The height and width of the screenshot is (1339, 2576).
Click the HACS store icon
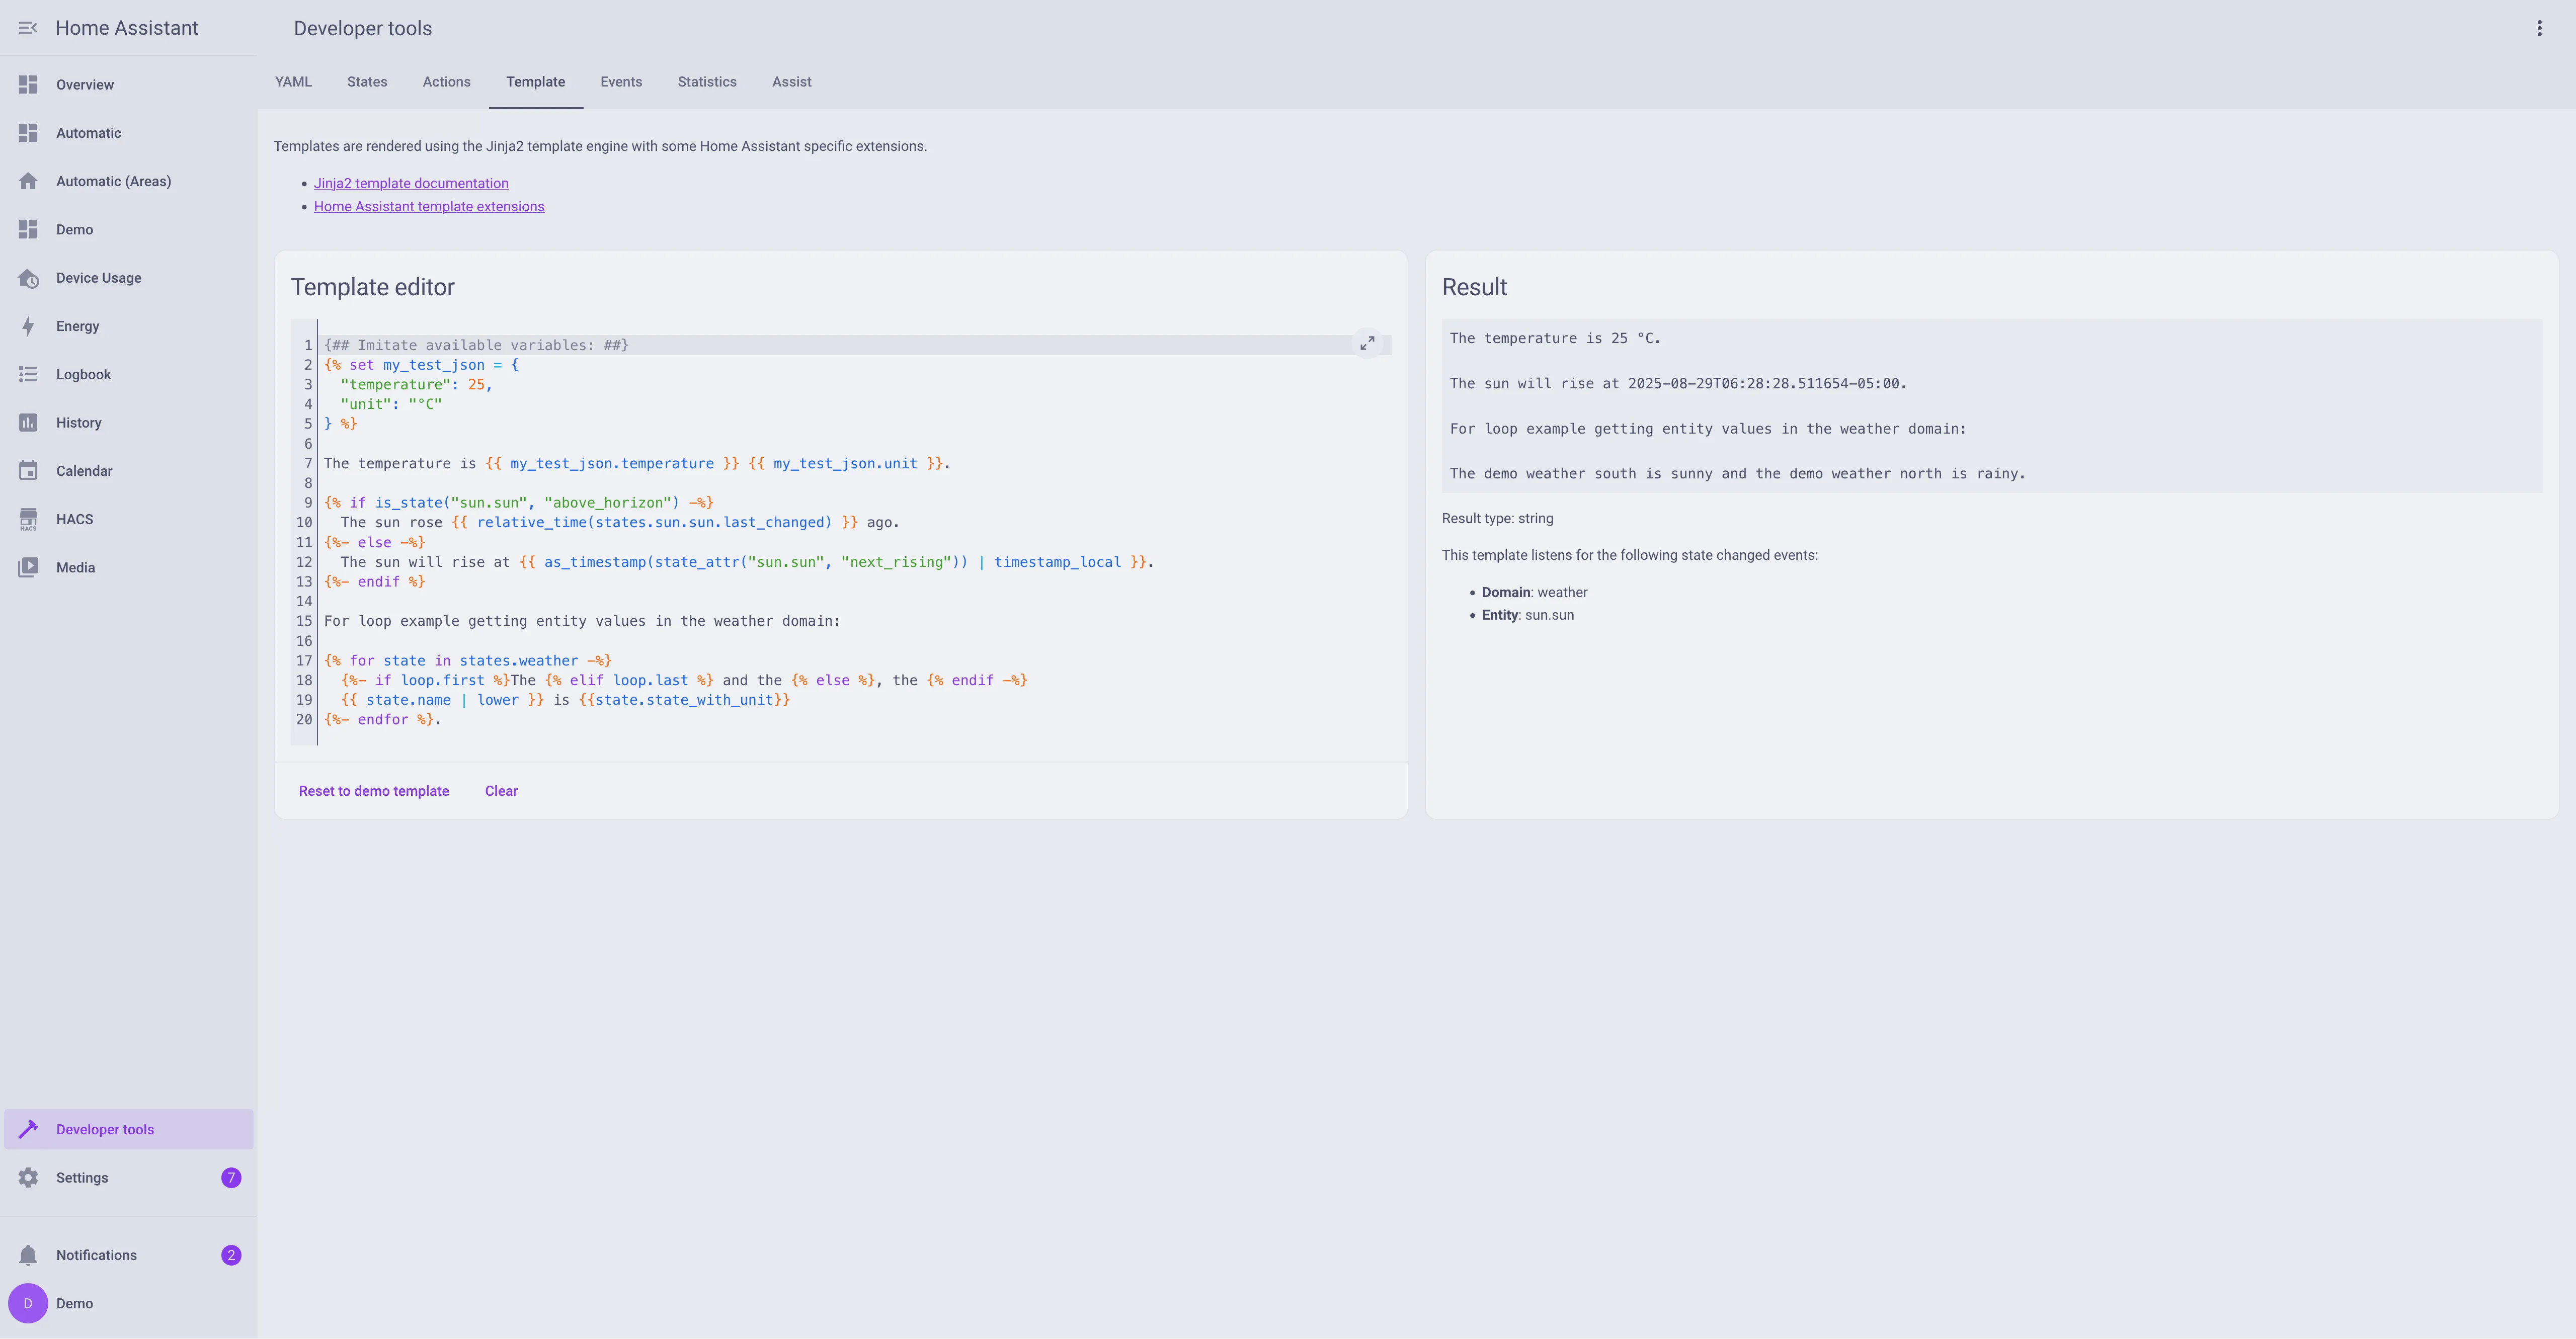tap(28, 519)
